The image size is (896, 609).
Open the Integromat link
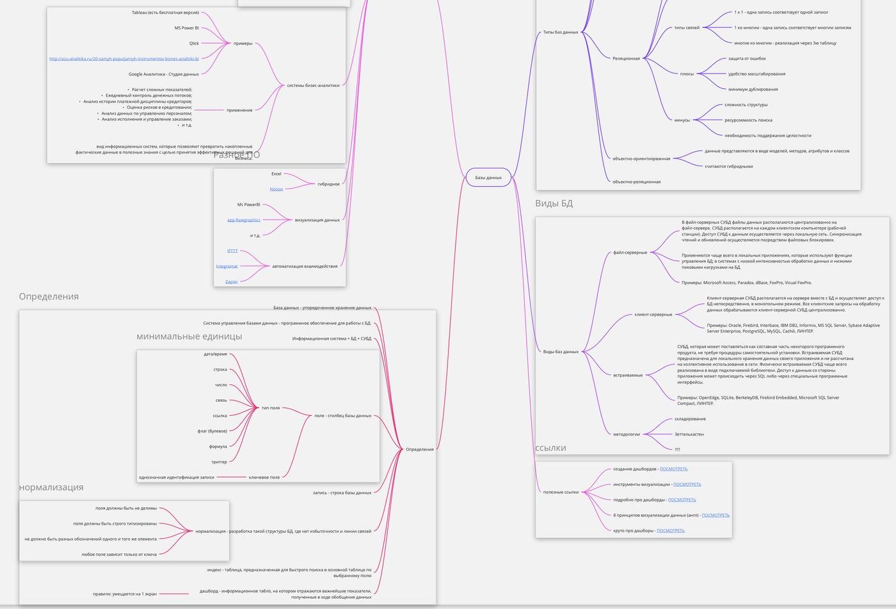pyautogui.click(x=227, y=266)
